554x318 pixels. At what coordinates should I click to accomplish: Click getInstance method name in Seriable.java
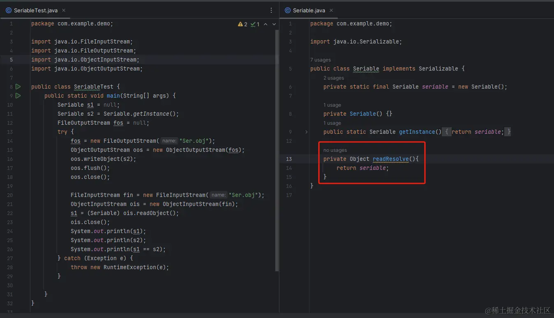point(417,132)
